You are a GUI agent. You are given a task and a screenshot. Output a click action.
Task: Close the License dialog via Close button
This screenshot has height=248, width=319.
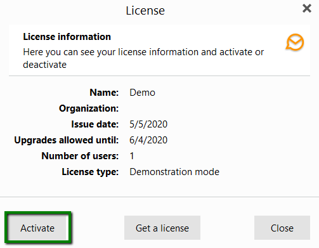coord(282,228)
